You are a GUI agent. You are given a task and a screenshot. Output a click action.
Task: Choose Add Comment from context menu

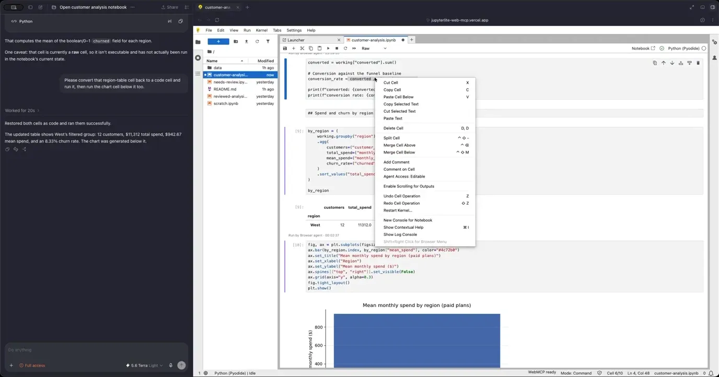(x=425, y=162)
